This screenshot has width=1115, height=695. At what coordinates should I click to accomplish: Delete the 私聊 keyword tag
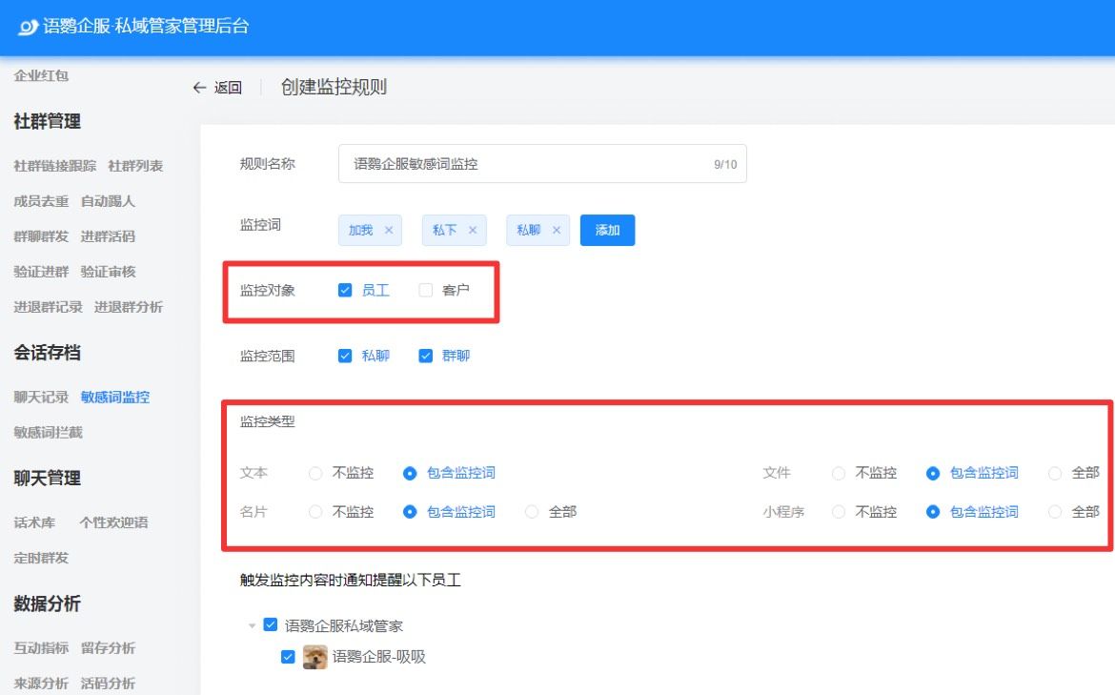tap(556, 231)
